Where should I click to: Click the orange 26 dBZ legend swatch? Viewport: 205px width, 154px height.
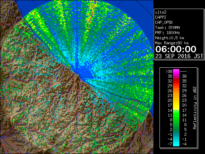(176, 90)
